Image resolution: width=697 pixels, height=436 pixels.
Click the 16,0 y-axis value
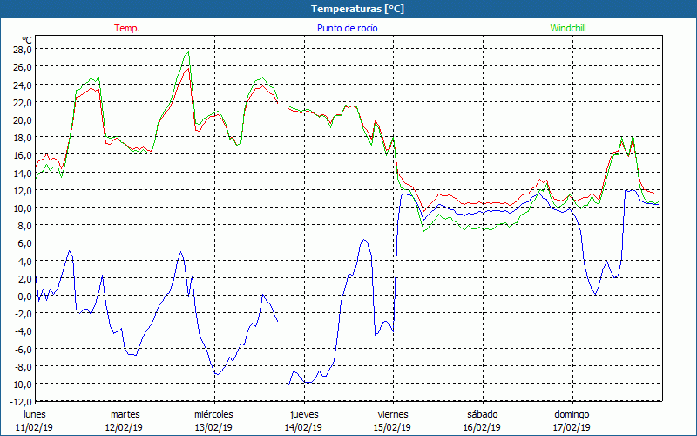(x=24, y=155)
